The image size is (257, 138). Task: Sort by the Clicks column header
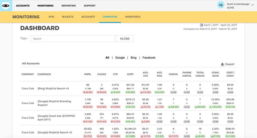coord(102,74)
